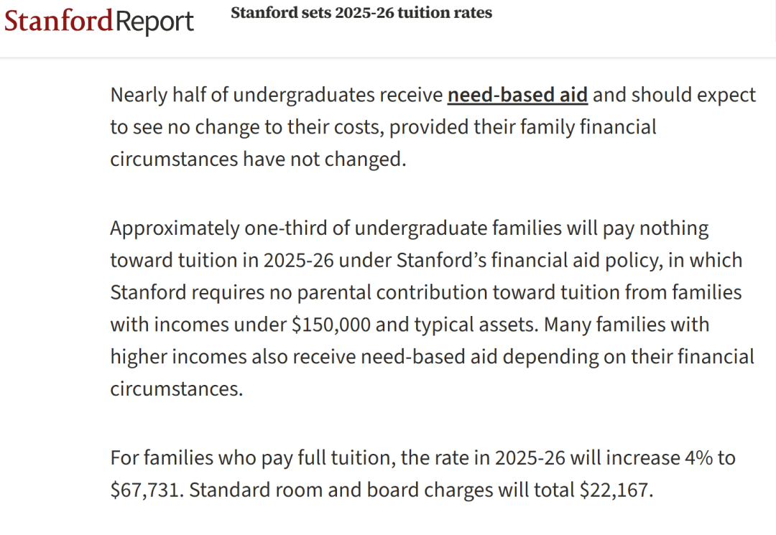This screenshot has width=776, height=535.
Task: Click the red Stanford word in logo
Action: (58, 20)
